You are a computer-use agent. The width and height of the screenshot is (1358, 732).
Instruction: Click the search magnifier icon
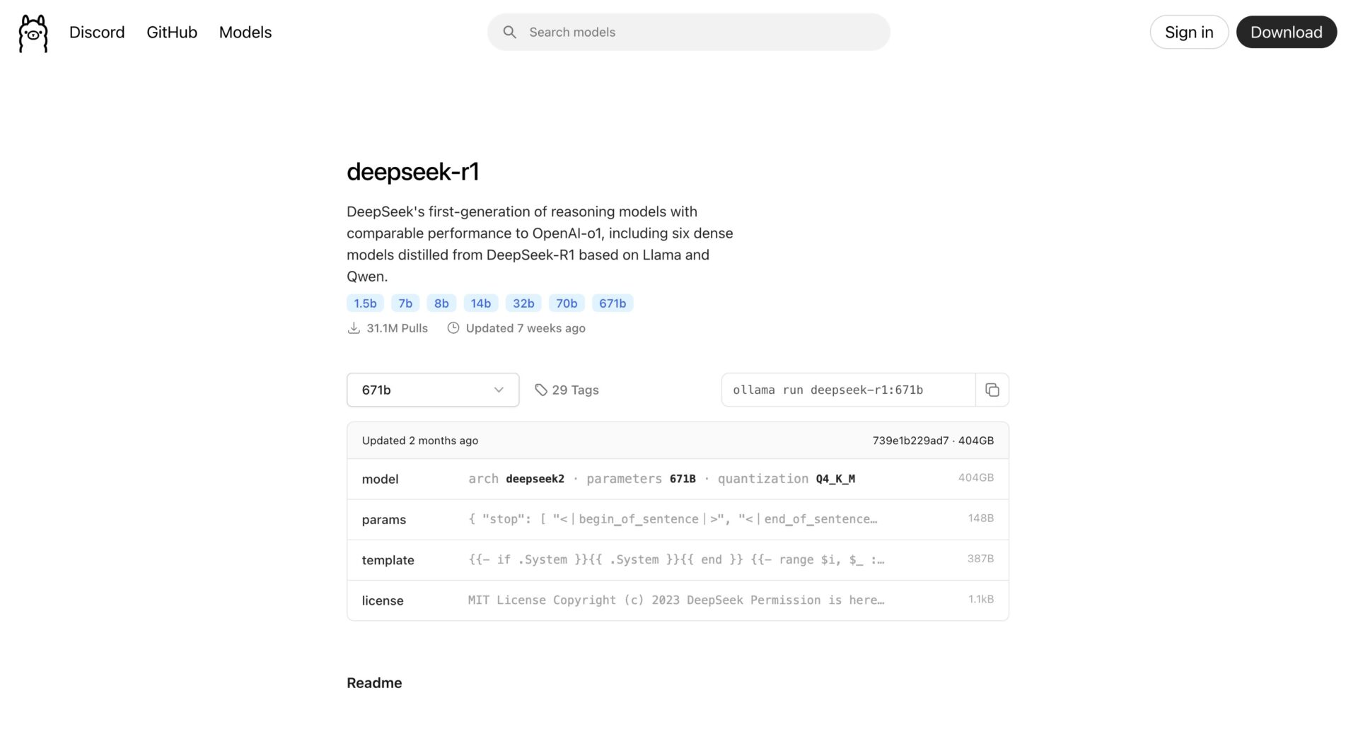click(510, 32)
